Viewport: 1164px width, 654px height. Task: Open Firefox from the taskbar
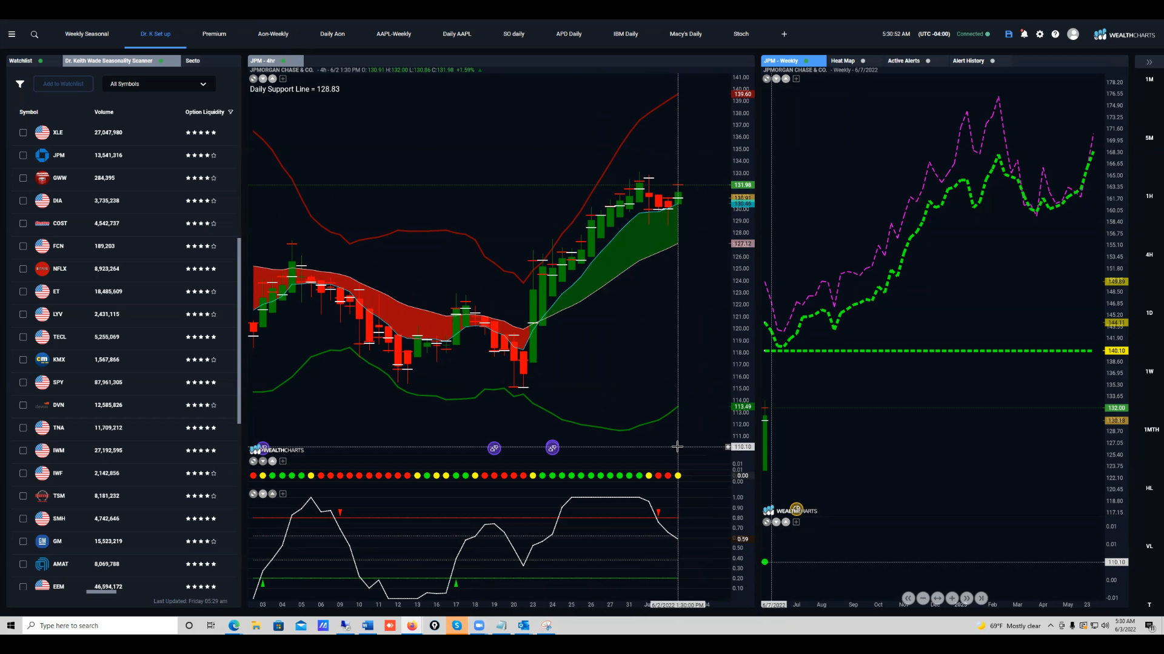[412, 626]
